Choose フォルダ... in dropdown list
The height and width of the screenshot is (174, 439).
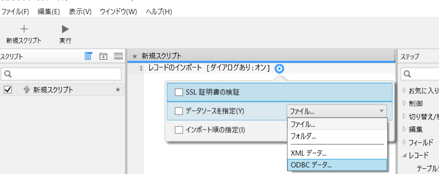click(x=337, y=136)
